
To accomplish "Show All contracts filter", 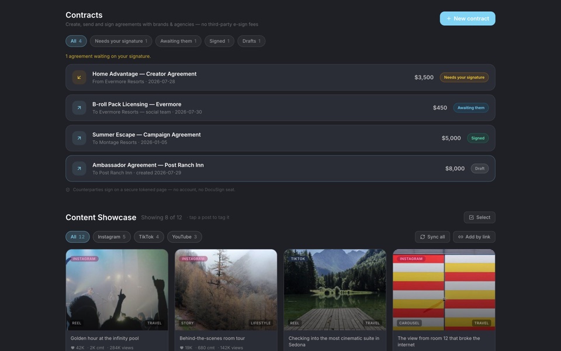I will pos(76,41).
